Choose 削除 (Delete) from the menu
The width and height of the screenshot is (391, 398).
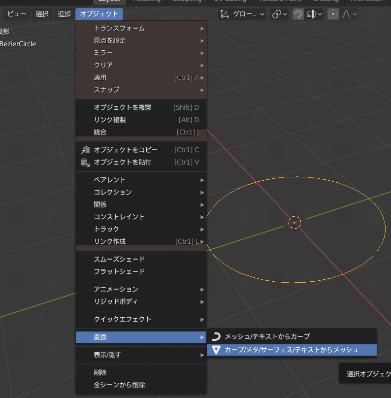click(141, 372)
